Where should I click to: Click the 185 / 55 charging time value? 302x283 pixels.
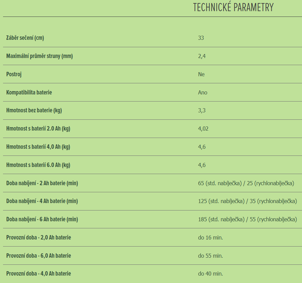click(247, 220)
